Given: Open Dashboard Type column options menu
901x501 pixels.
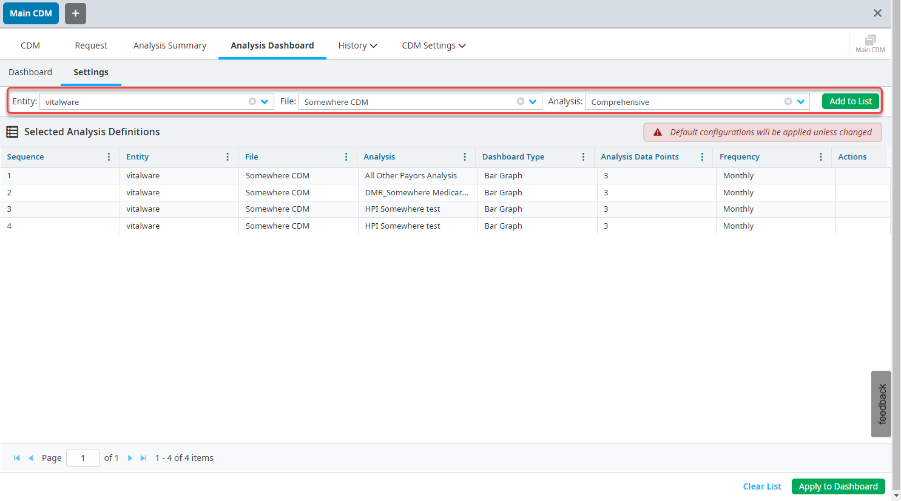Looking at the screenshot, I should (x=583, y=157).
